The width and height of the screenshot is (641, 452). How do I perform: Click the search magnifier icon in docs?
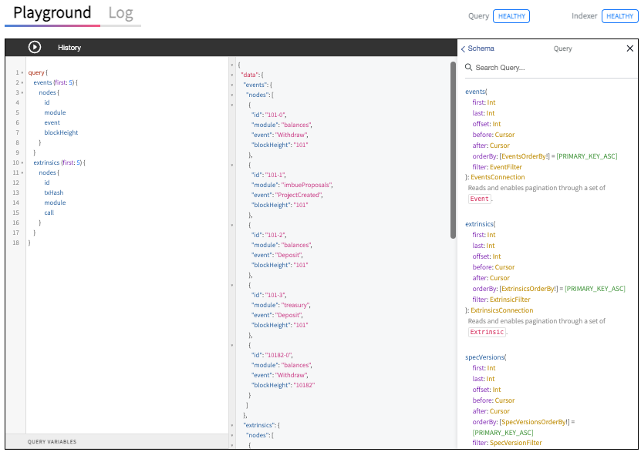click(468, 67)
